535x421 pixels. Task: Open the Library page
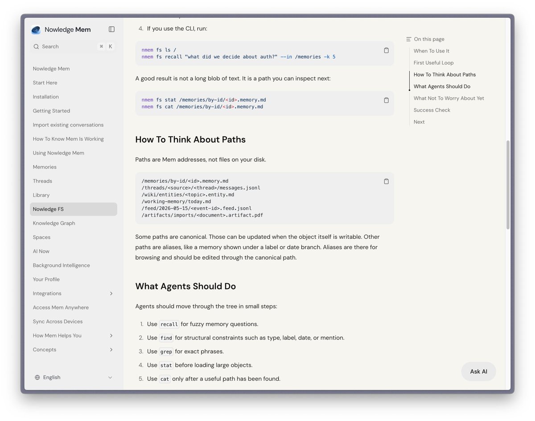(41, 195)
